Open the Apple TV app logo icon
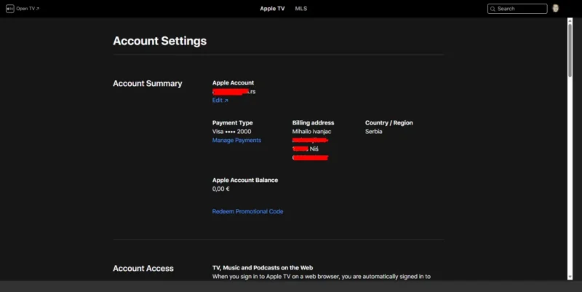The height and width of the screenshot is (292, 582). [10, 9]
